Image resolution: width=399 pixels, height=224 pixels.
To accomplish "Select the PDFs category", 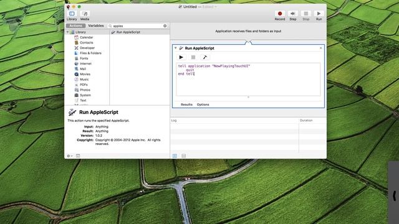I will (x=84, y=85).
